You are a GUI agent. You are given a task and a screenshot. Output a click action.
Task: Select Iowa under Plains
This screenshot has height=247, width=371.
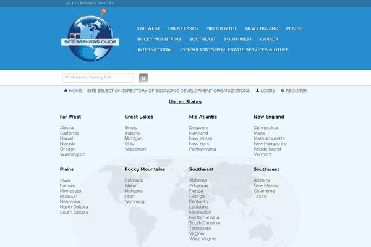tap(65, 180)
